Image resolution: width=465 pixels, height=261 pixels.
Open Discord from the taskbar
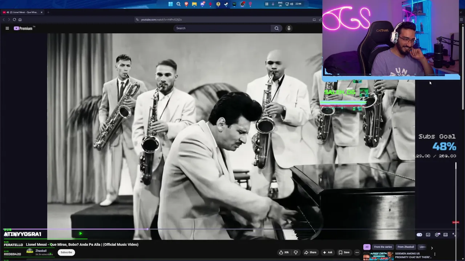[x=203, y=4]
